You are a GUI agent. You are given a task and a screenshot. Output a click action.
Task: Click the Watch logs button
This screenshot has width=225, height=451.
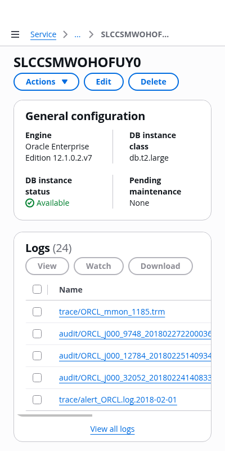(x=99, y=266)
